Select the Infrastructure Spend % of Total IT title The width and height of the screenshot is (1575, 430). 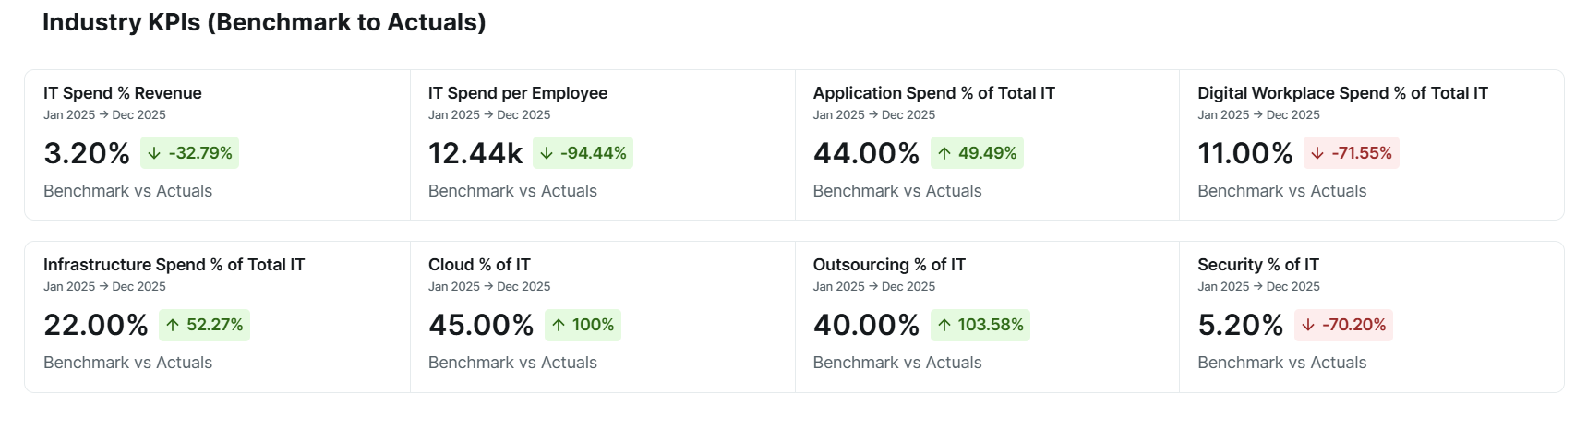174,265
